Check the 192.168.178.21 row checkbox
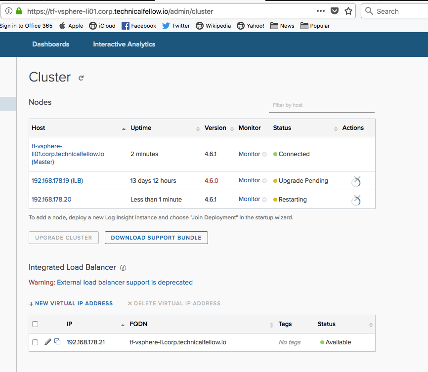Viewport: 428px width, 372px height. 35,342
